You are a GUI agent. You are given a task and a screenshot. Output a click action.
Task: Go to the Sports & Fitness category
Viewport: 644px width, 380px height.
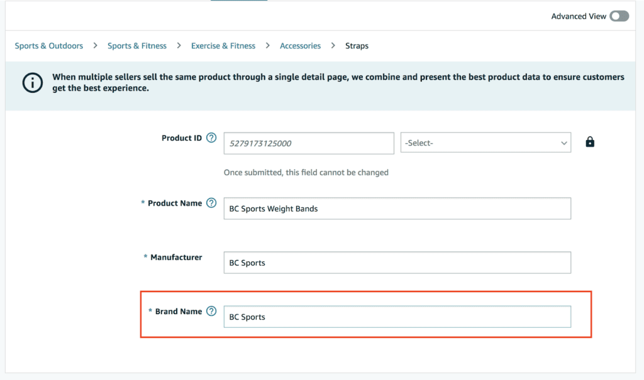pos(137,46)
